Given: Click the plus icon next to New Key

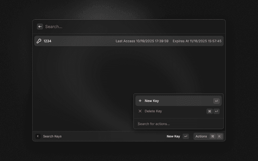Looking at the screenshot, I should point(140,101).
